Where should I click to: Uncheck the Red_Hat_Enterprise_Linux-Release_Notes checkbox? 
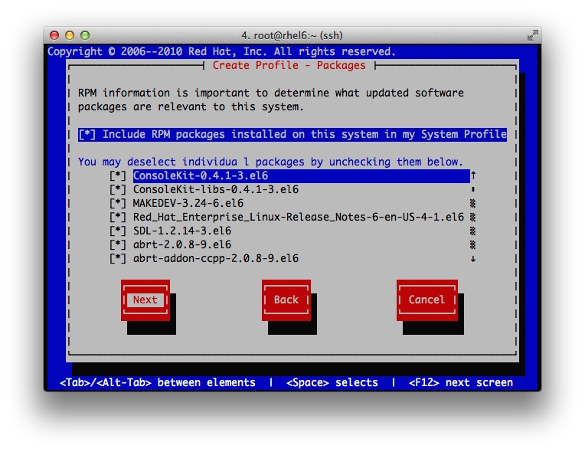click(x=117, y=218)
